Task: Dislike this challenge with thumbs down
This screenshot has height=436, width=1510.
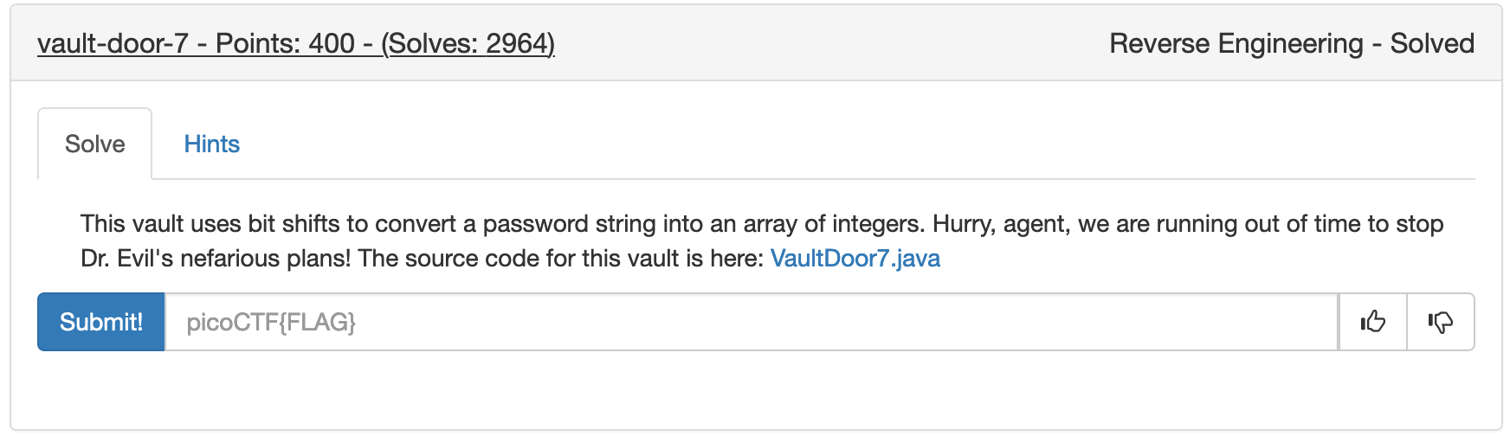Action: [1441, 323]
